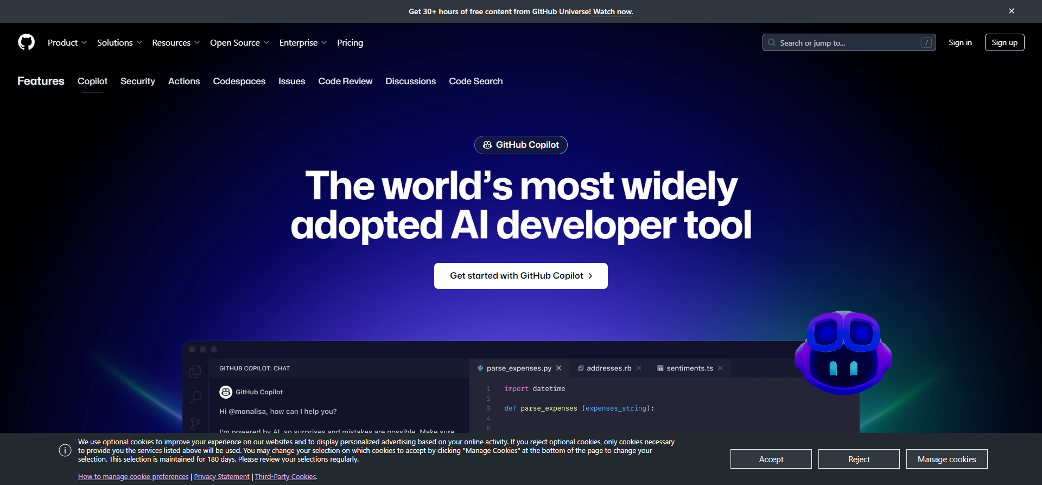Click the 'import datetime' code line
The image size is (1042, 485).
(535, 389)
